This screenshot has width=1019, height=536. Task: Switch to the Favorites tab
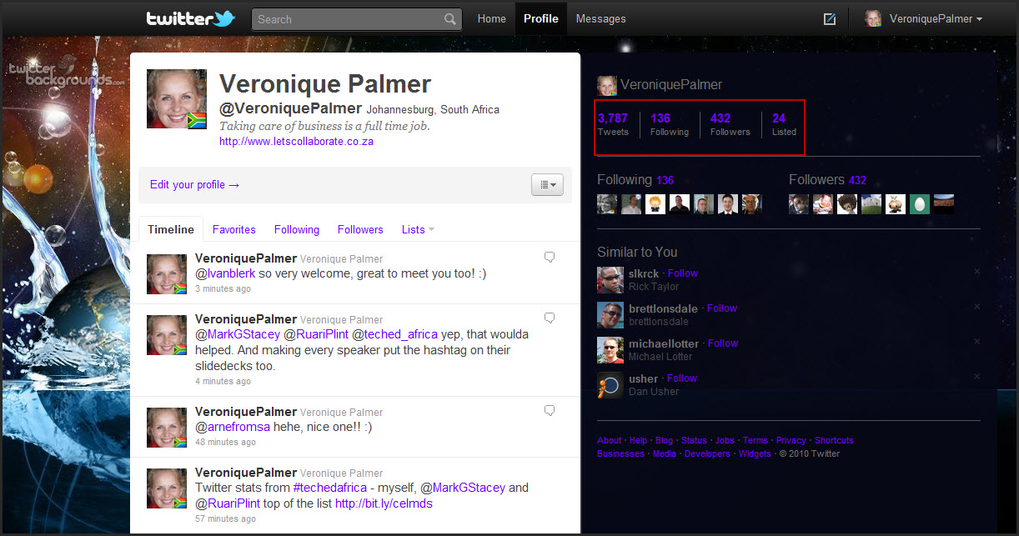pyautogui.click(x=233, y=229)
